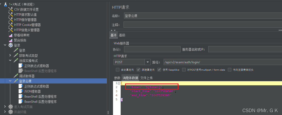This screenshot has height=115, width=282.
Task: Click the start_time line in body
Action: coord(153,91)
